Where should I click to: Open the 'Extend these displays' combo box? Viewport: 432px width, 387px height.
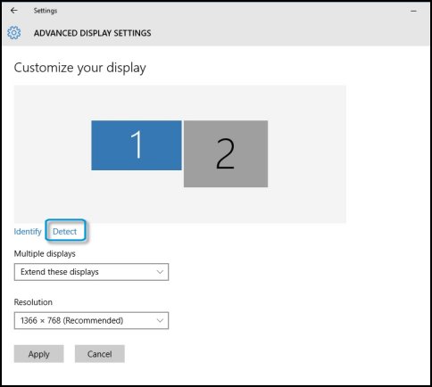click(91, 272)
